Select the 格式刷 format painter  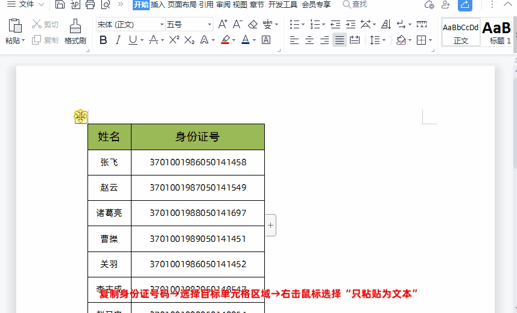pyautogui.click(x=75, y=31)
